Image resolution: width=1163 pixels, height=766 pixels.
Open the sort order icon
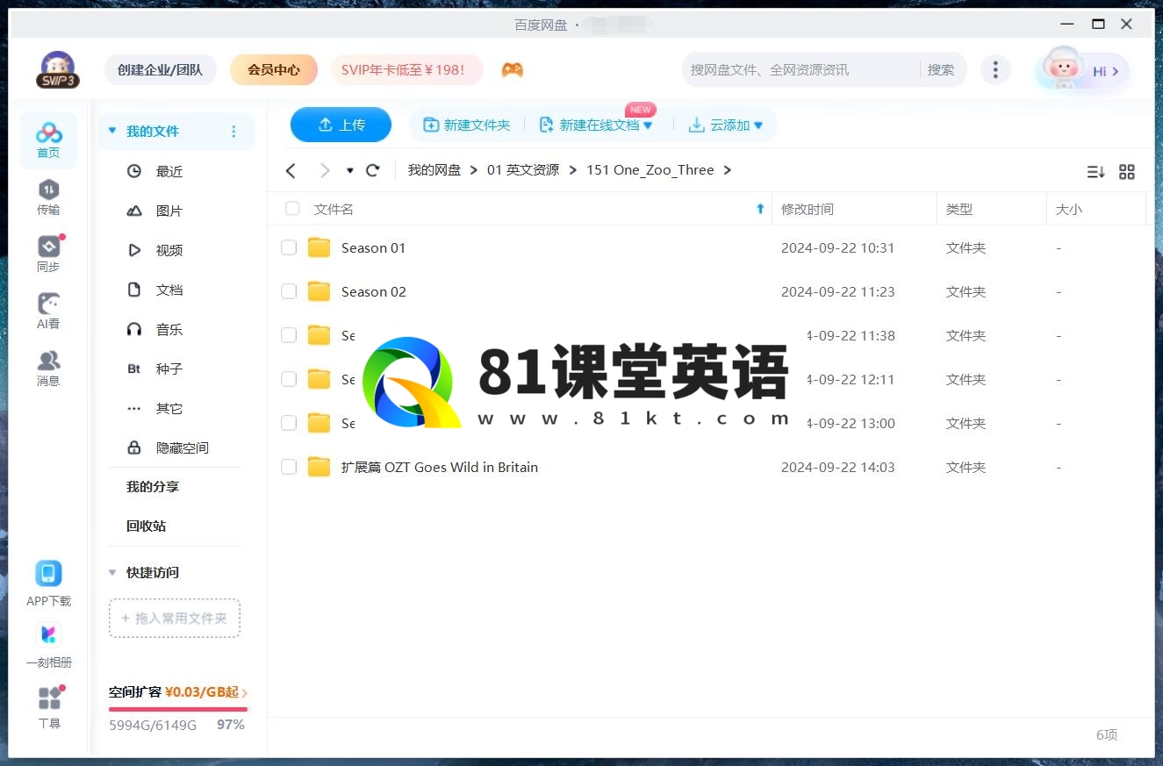point(1095,172)
